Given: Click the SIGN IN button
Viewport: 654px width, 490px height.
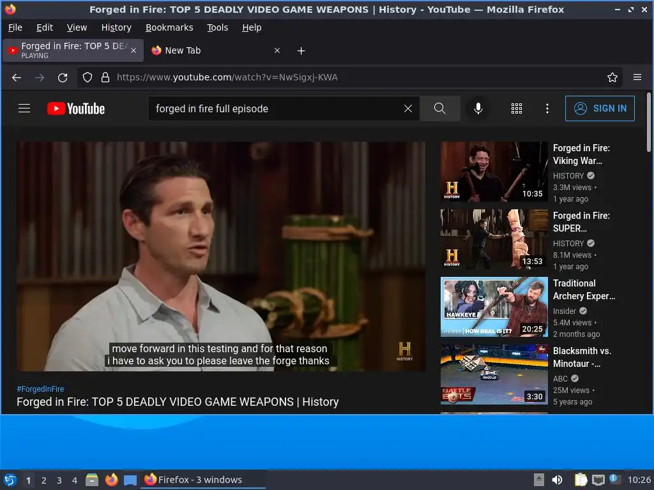Looking at the screenshot, I should coord(600,108).
